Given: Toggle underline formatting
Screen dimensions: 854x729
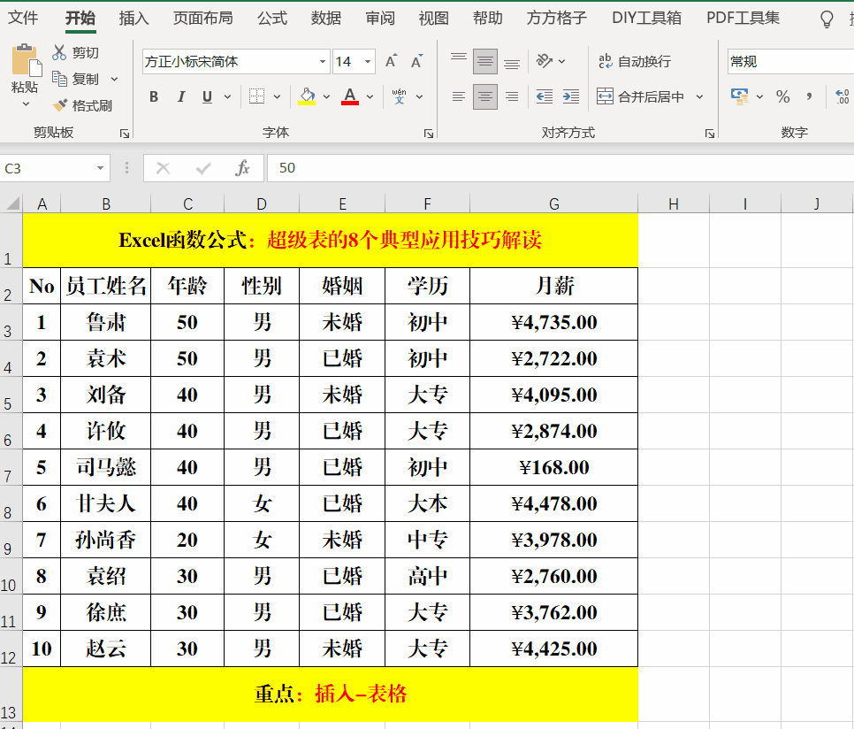Looking at the screenshot, I should pos(207,96).
